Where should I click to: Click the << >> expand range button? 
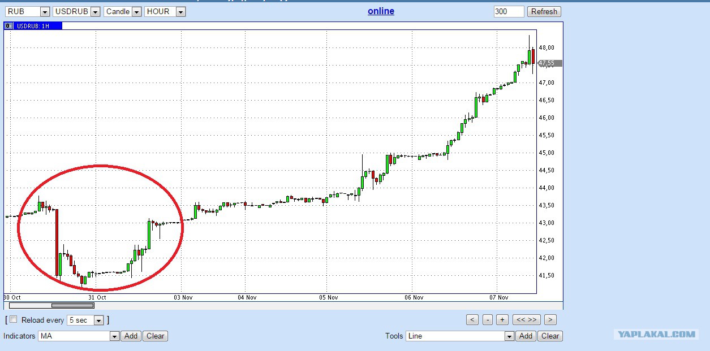click(526, 319)
